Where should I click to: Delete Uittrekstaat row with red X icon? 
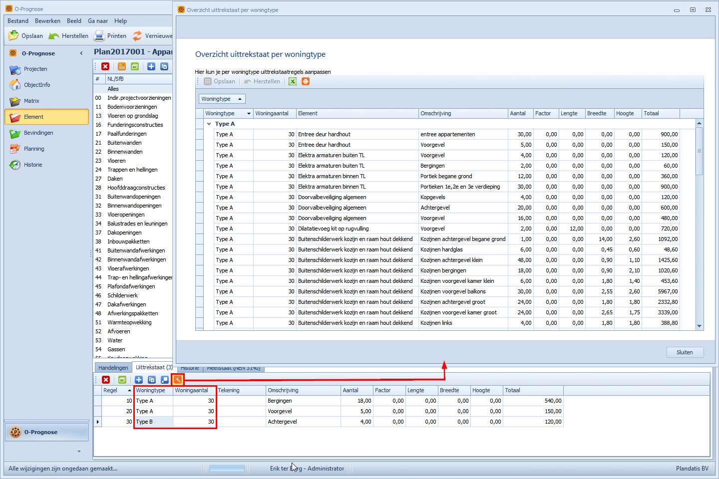(106, 380)
